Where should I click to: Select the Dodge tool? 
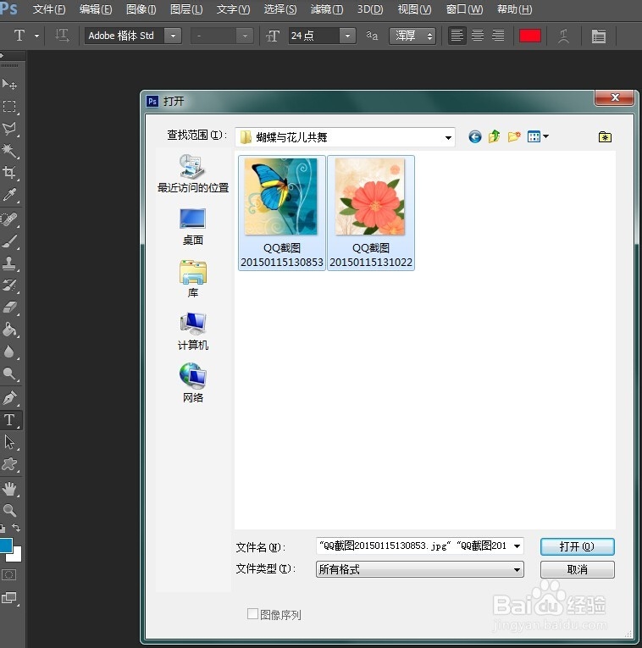pyautogui.click(x=9, y=374)
